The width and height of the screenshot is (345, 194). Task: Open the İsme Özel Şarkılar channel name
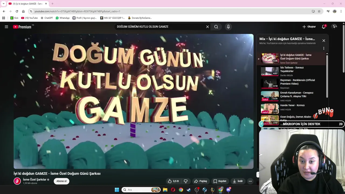tap(34, 179)
